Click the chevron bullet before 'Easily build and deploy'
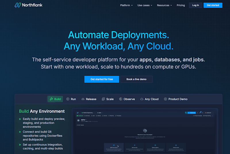 pos(20,119)
